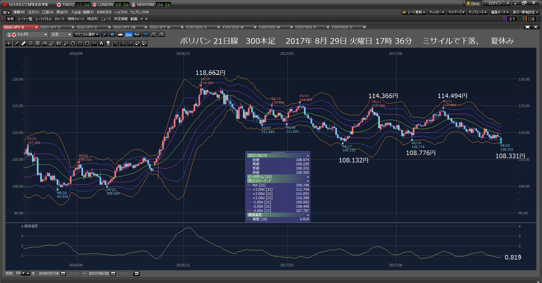This screenshot has width=542, height=283.
Task: Open the 照会(R) menu
Action: tap(62, 12)
